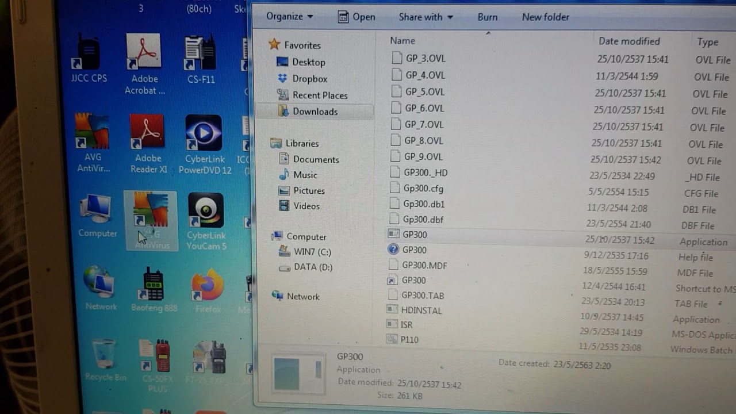Image resolution: width=736 pixels, height=414 pixels.
Task: Click the GP300 preview thumbnail in details pane
Action: [299, 374]
